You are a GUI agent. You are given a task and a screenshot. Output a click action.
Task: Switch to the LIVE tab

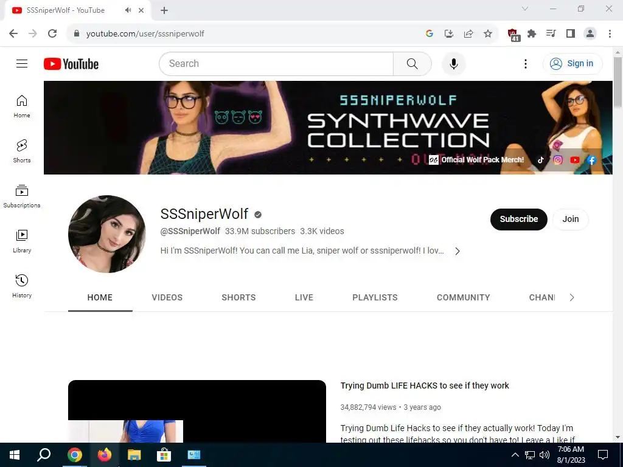(x=304, y=297)
